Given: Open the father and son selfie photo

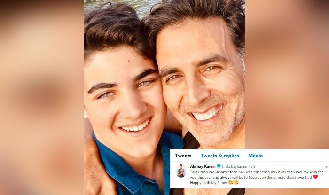Looking at the screenshot, I should point(164,98).
